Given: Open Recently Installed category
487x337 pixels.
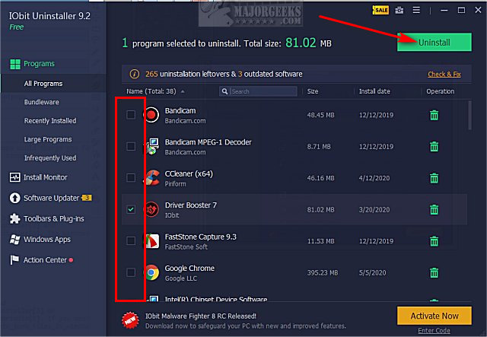Looking at the screenshot, I should click(x=50, y=121).
